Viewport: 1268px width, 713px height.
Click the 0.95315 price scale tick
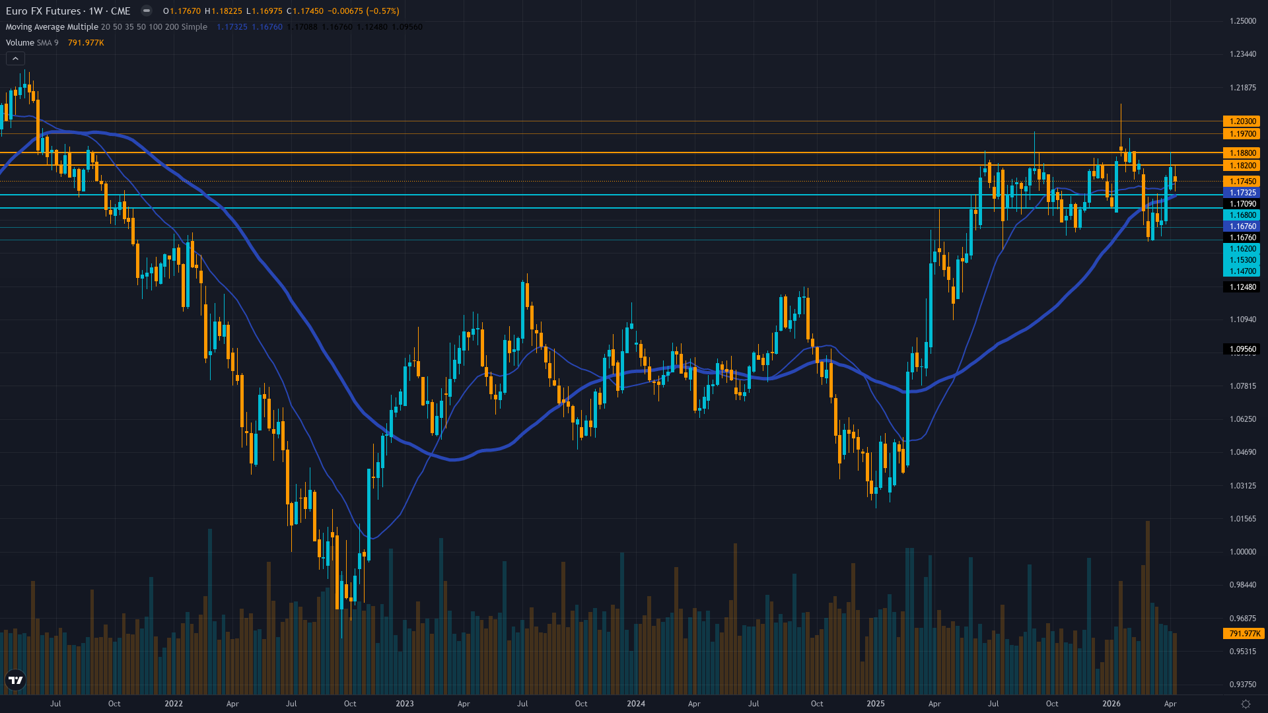pos(1242,652)
